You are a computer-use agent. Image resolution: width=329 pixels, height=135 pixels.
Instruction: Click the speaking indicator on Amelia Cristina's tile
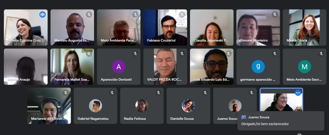click(x=42, y=14)
